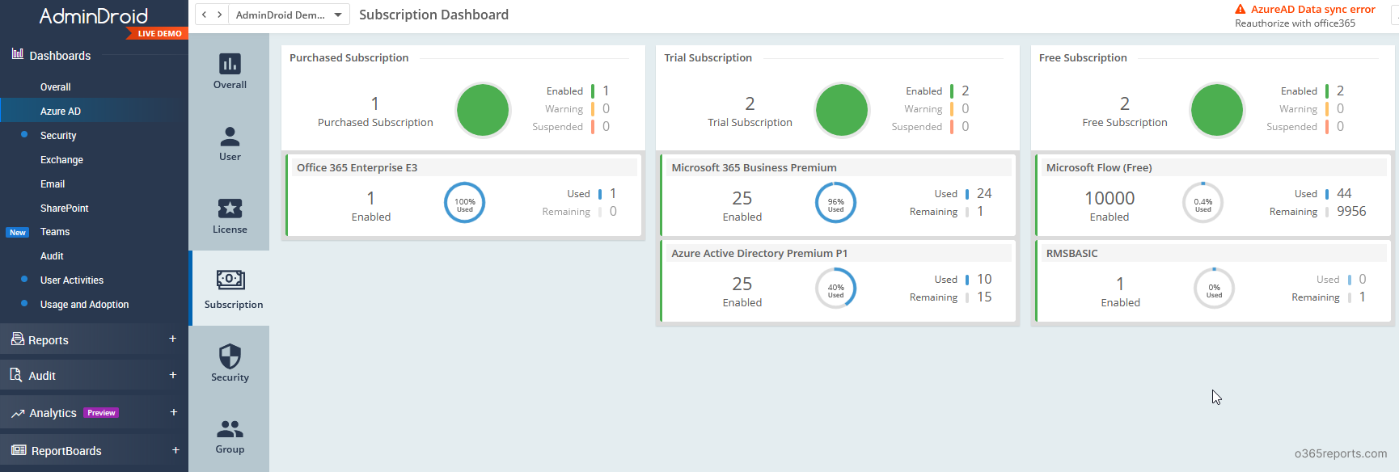Click the Trial Subscription panel heading
1399x472 pixels.
point(708,58)
